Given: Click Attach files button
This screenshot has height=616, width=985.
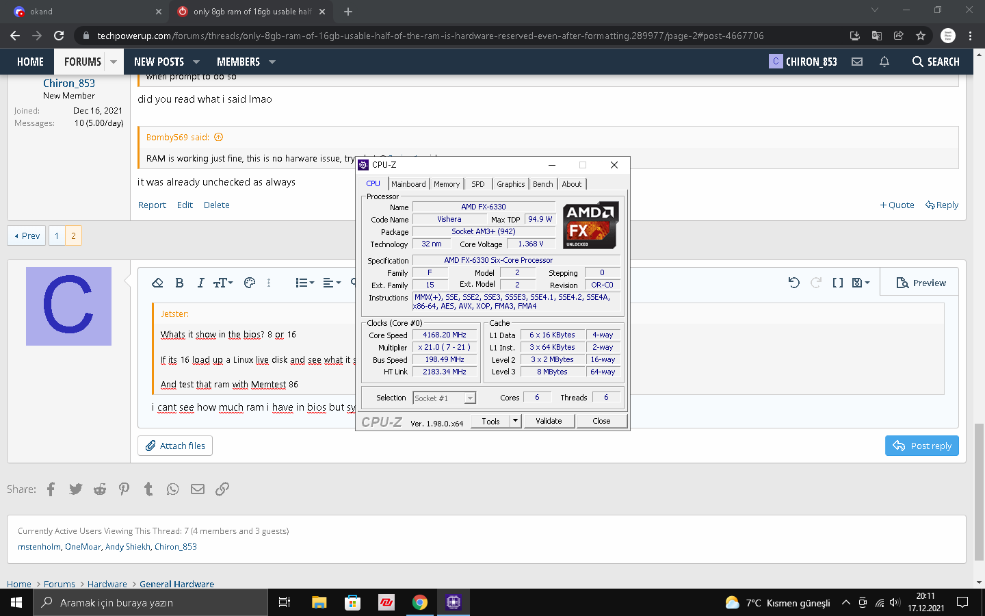Looking at the screenshot, I should [175, 446].
